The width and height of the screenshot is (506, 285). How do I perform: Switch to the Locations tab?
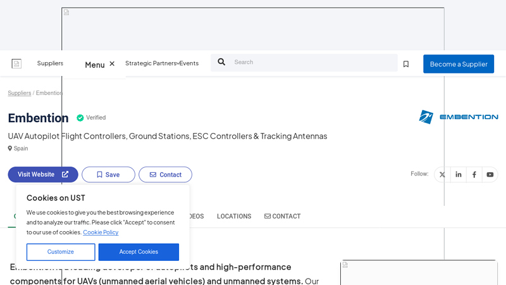pyautogui.click(x=234, y=217)
